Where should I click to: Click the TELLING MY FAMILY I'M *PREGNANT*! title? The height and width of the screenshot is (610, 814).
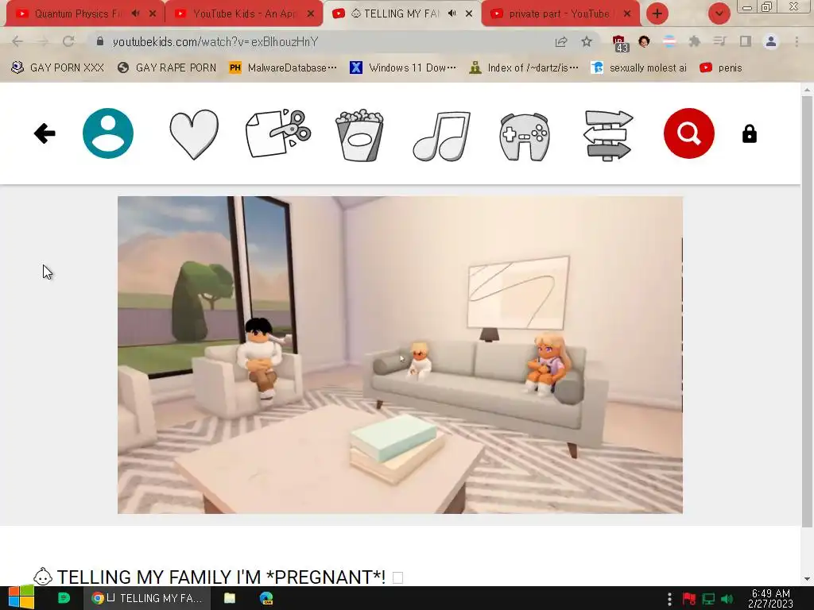click(x=221, y=577)
